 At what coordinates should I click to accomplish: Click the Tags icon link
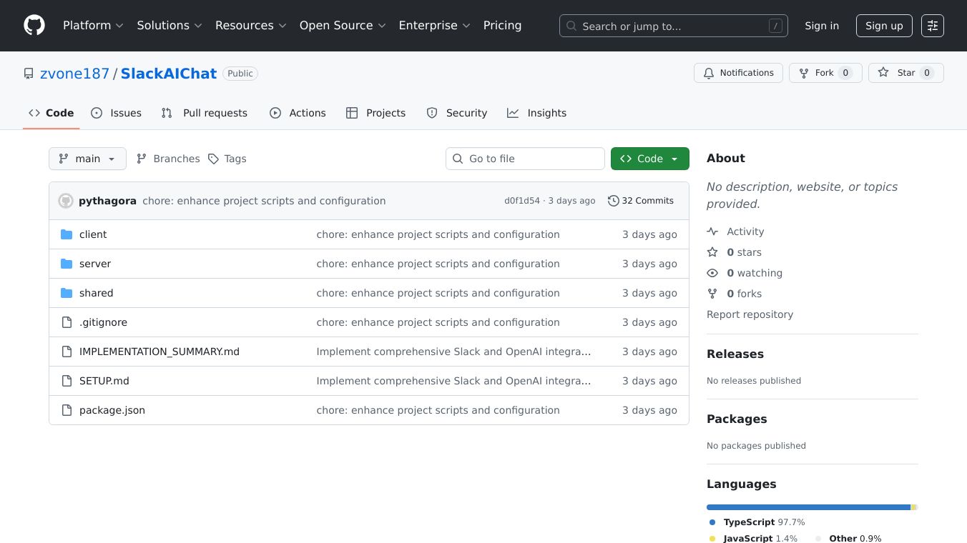point(227,159)
